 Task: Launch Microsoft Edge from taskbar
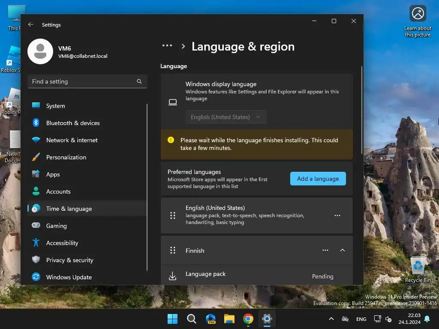coord(210,319)
